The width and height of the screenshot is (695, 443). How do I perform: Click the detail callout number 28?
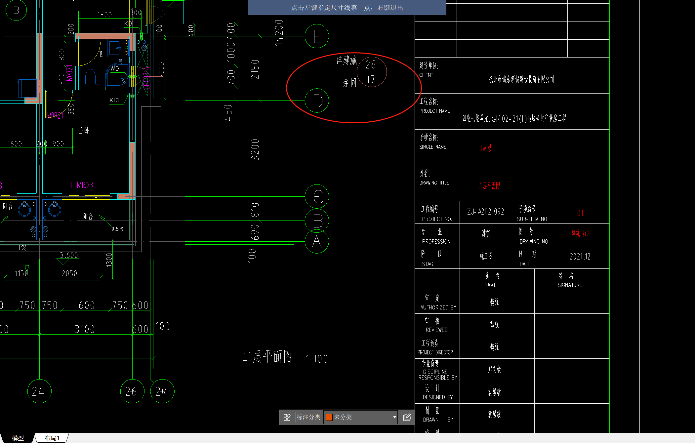[371, 64]
